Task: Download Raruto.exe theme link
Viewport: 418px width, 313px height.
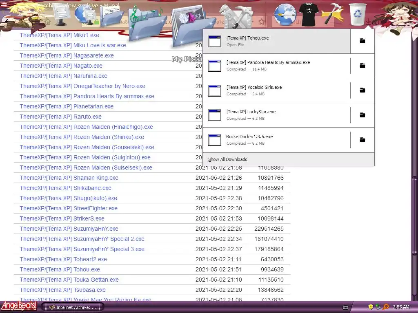Action: click(60, 117)
